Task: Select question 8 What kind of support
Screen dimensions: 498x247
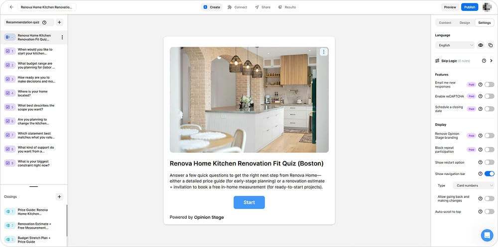Action: (x=34, y=149)
